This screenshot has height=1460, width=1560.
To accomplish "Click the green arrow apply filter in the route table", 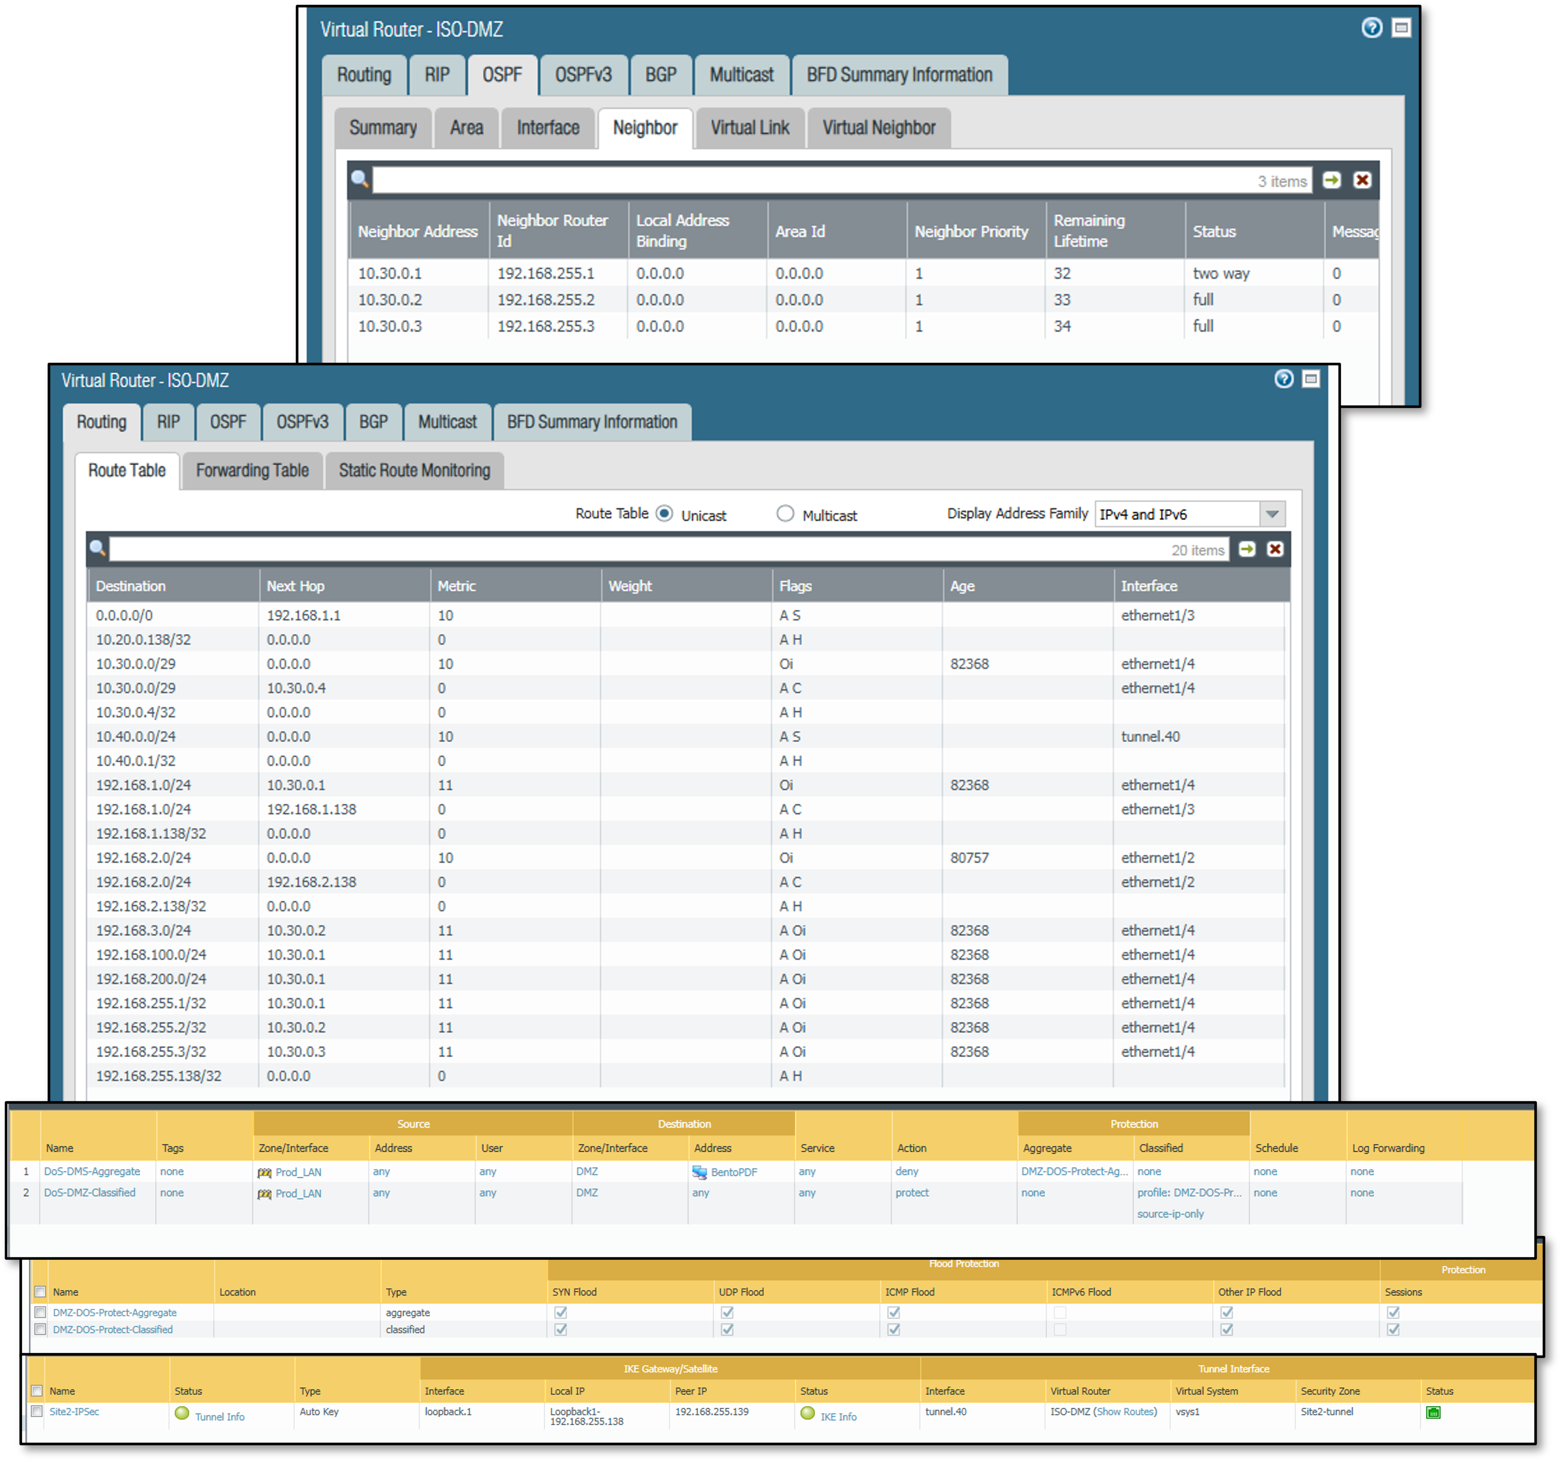I will point(1247,550).
